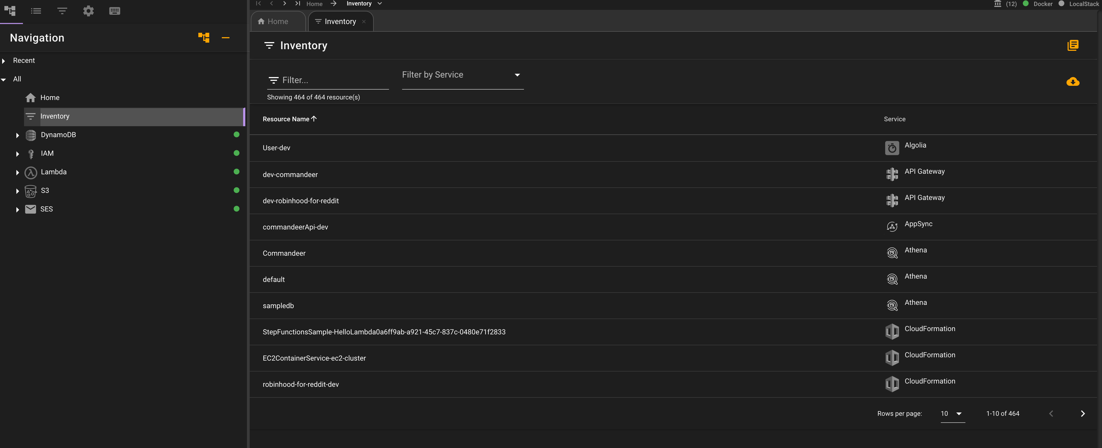Go back one step in history

point(272,4)
